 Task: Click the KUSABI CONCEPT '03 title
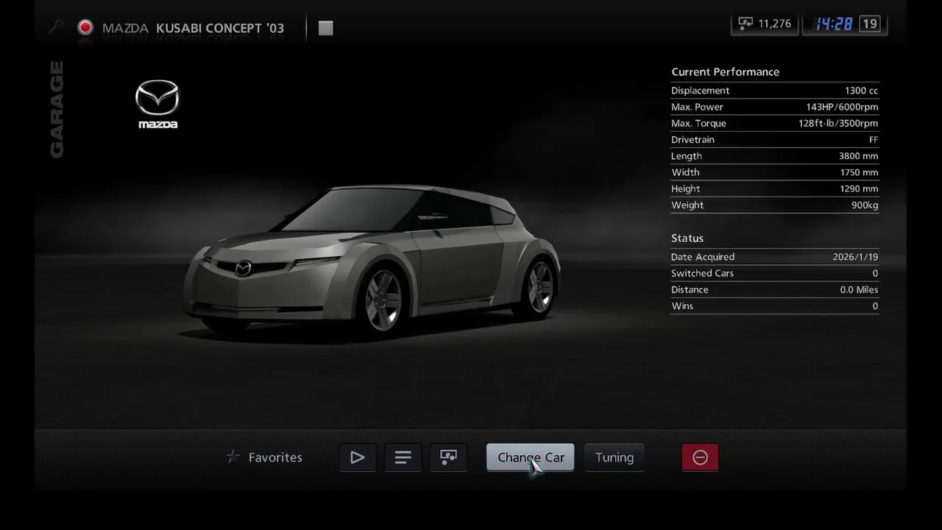220,28
